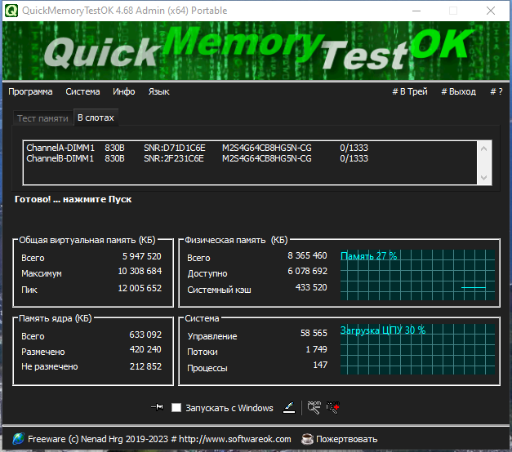Viewport: 512px width, 452px height.
Task: Close the QuickMemoryTestOK window
Action: click(491, 11)
